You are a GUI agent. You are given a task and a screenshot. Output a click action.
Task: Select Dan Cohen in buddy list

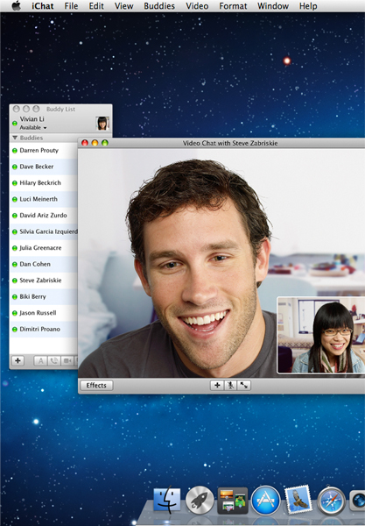44,264
